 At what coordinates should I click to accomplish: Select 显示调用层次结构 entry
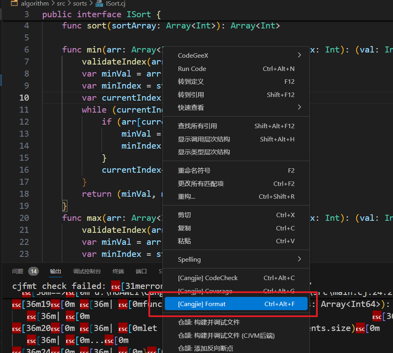click(236, 139)
